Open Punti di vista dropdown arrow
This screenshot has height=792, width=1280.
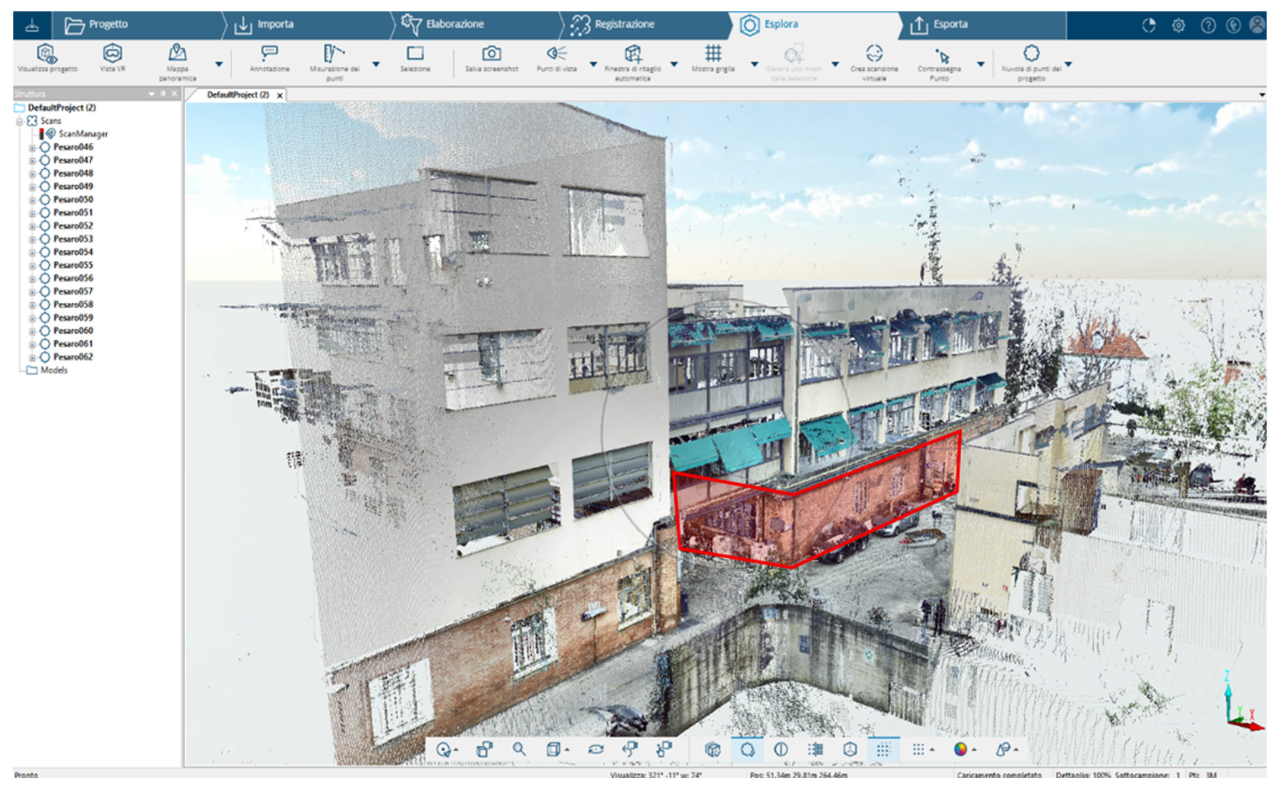pos(593,64)
